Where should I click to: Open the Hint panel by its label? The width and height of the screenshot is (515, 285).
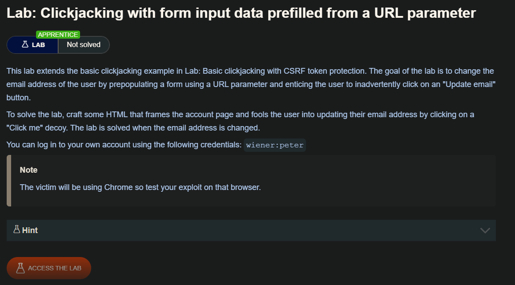[x=30, y=230]
